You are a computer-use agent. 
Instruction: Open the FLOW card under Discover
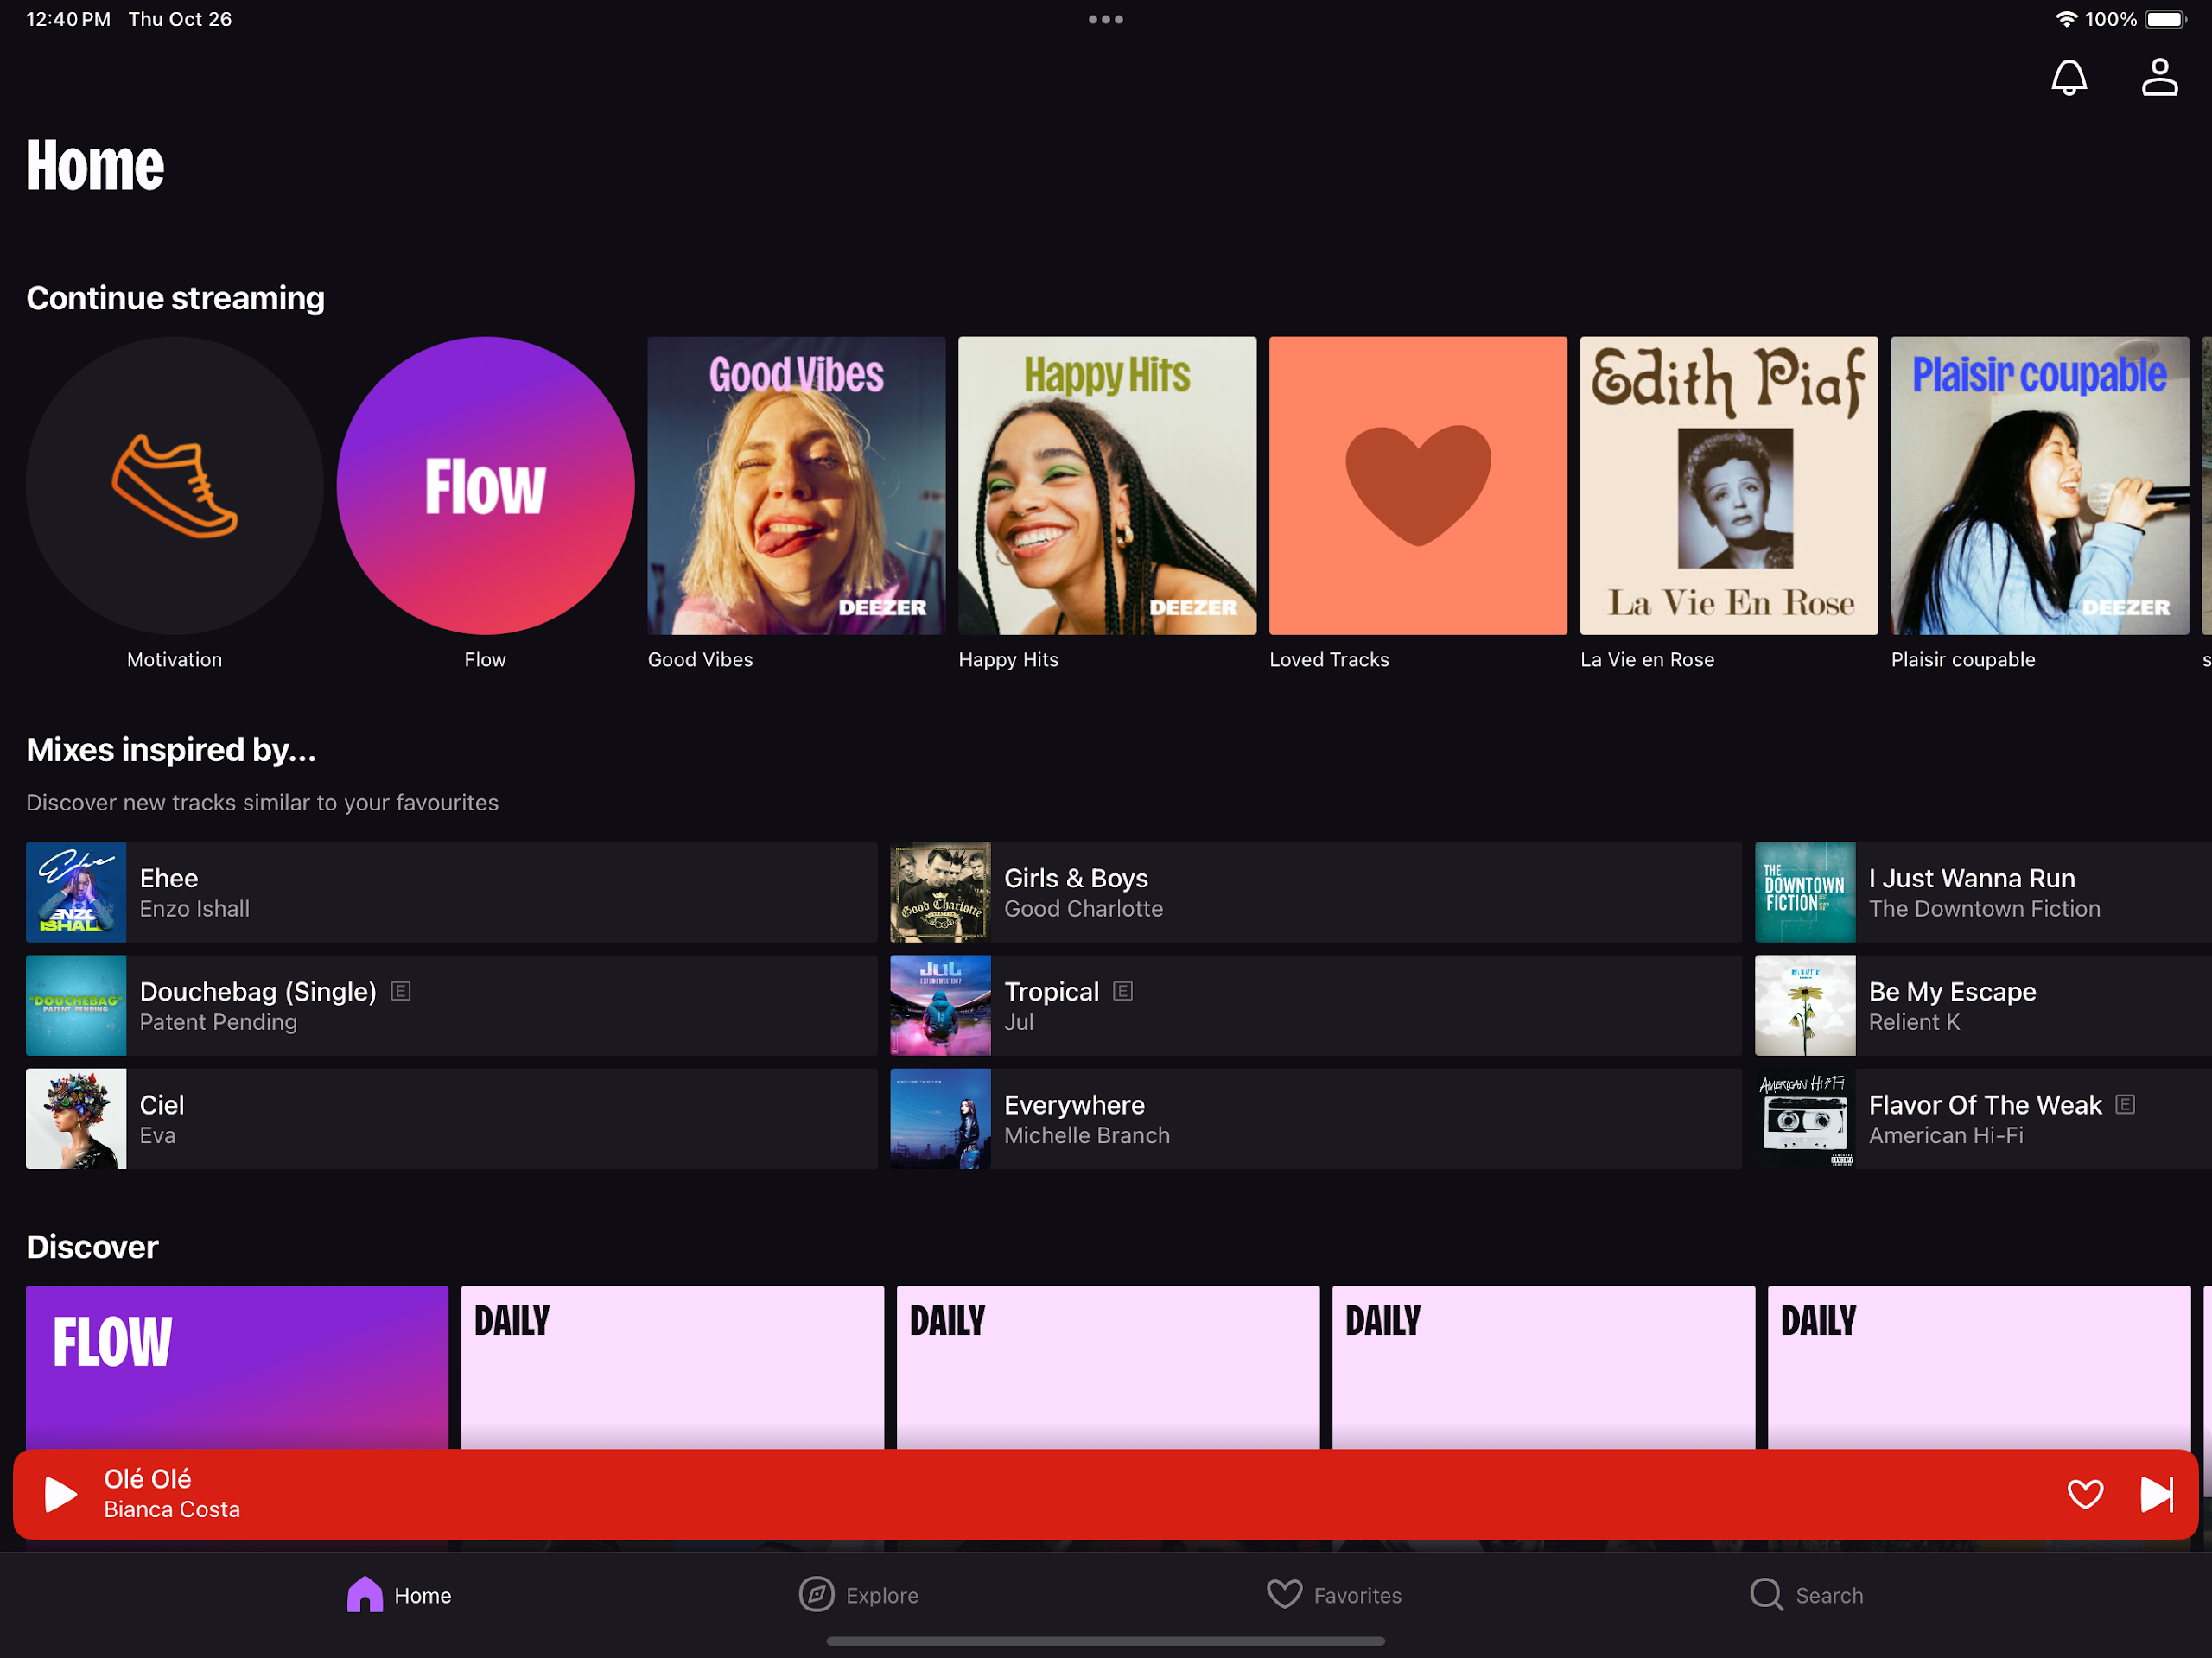pyautogui.click(x=237, y=1366)
